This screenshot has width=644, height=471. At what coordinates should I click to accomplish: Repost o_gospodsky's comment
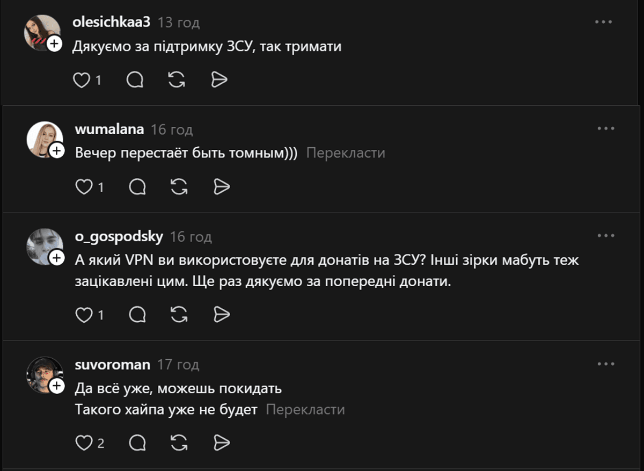pyautogui.click(x=179, y=315)
